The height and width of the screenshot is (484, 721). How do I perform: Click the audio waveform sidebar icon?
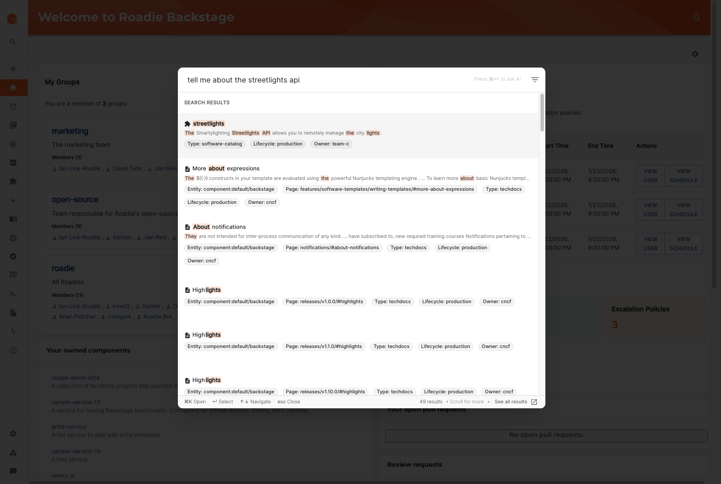tap(13, 69)
